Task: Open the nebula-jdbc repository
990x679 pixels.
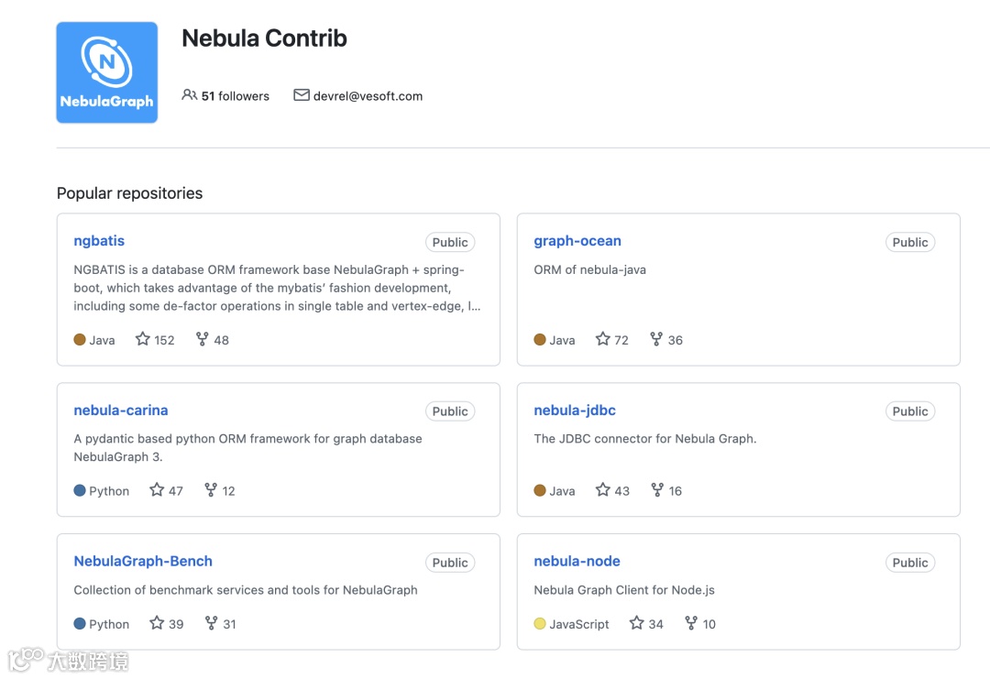Action: [575, 411]
